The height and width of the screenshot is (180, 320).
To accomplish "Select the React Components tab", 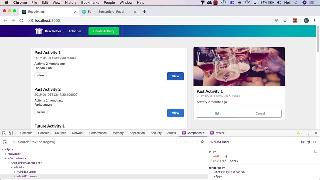I will pyautogui.click(x=193, y=133).
